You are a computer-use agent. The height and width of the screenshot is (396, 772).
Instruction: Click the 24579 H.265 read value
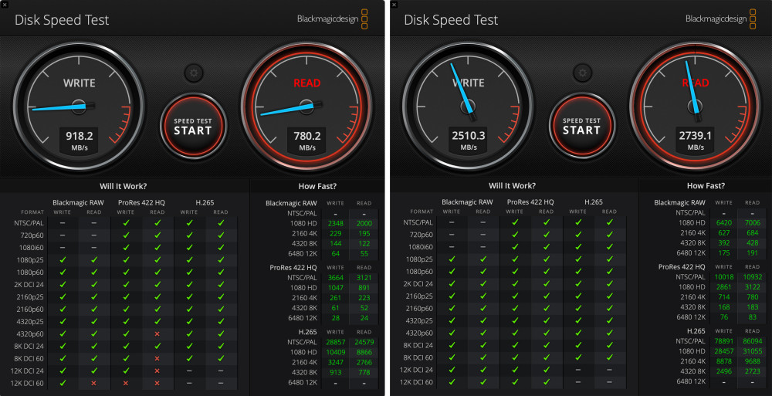click(364, 342)
